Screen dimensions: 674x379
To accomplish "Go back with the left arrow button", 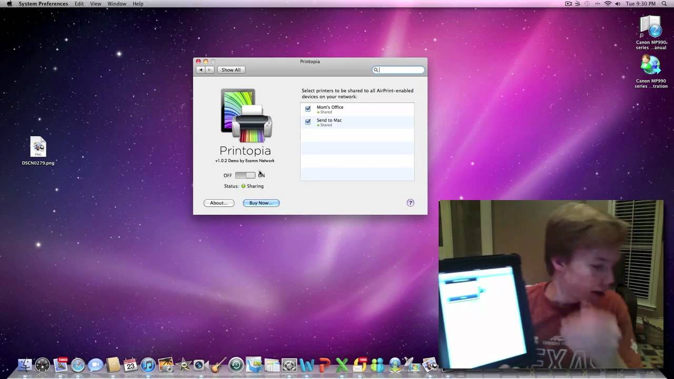I will point(200,70).
